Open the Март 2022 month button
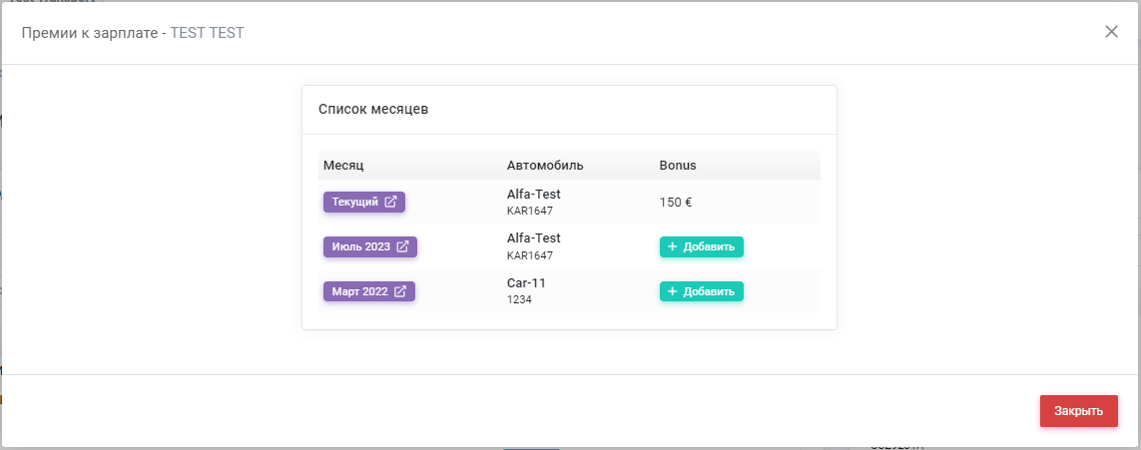This screenshot has height=450, width=1141. pos(369,291)
